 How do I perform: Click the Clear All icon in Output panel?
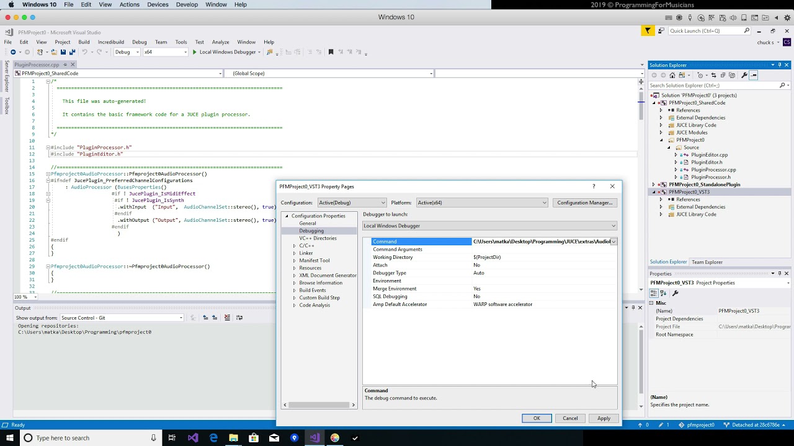point(227,318)
